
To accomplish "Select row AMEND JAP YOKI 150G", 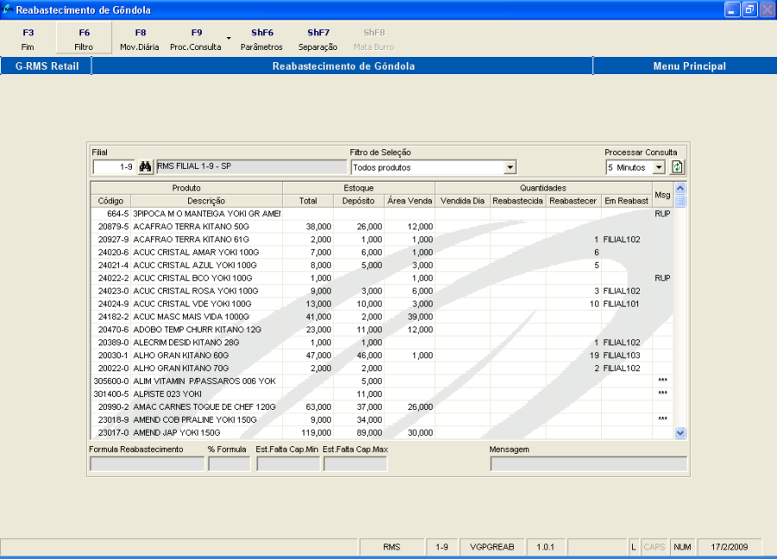I will 382,433.
